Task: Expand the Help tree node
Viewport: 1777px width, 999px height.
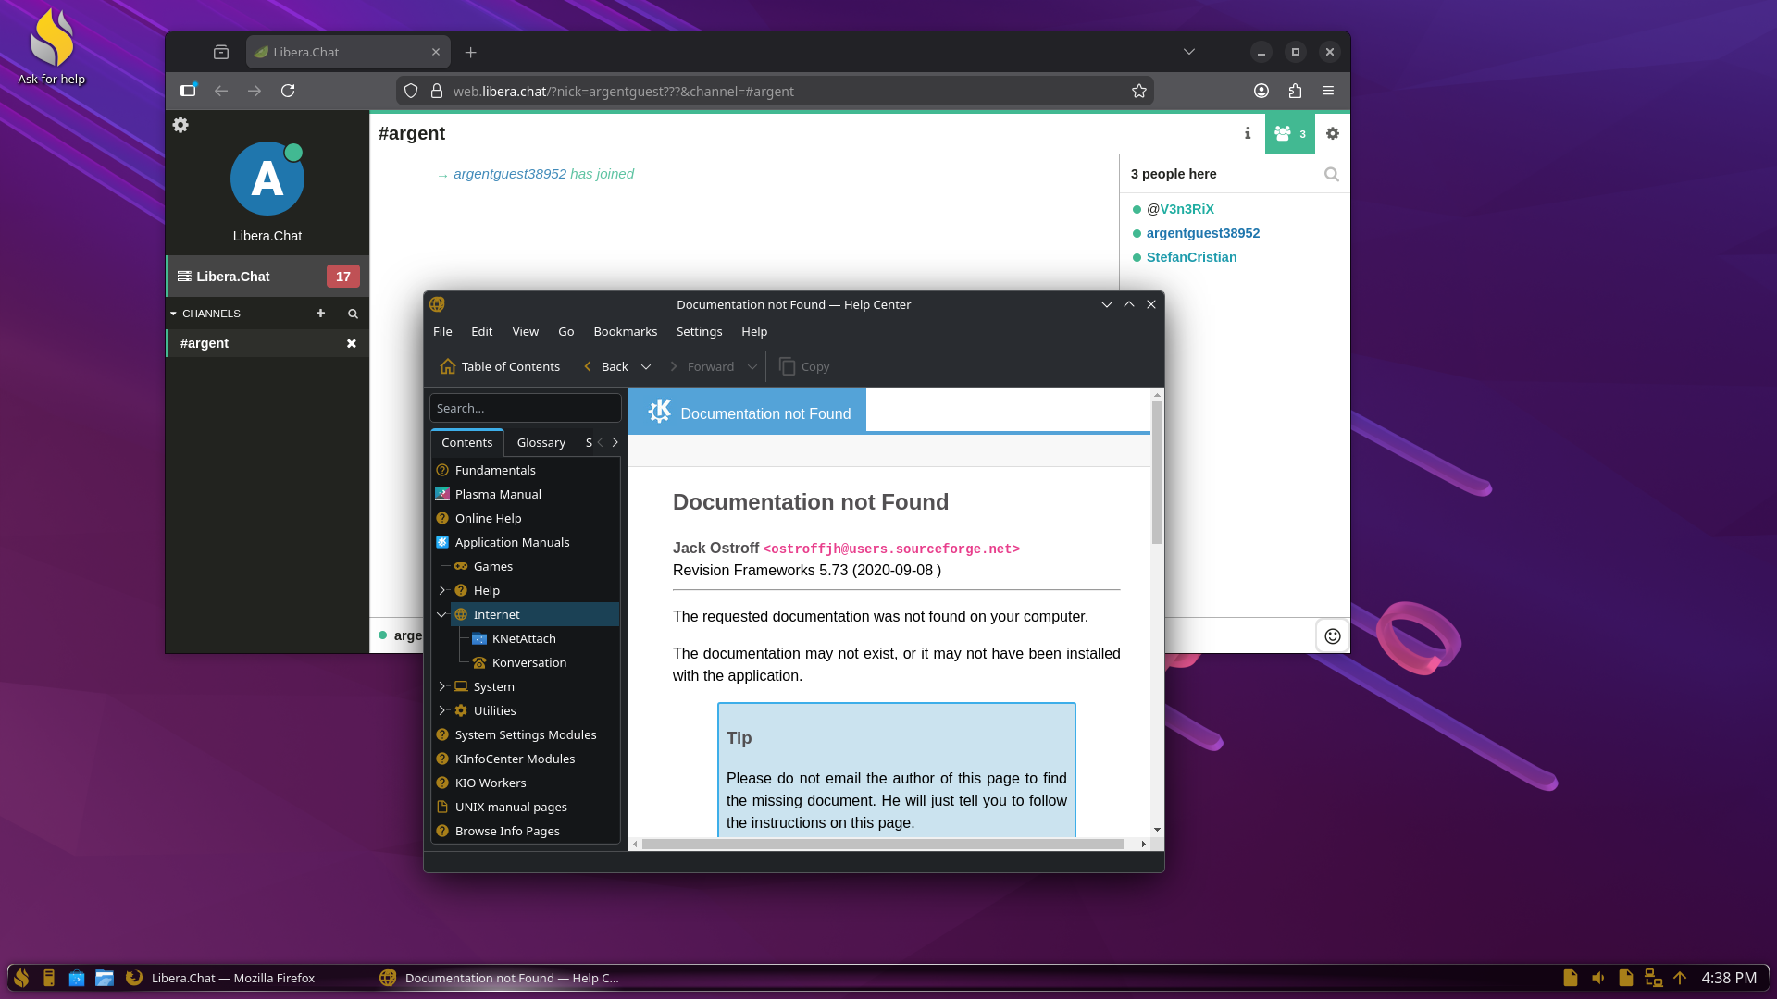Action: 441,590
